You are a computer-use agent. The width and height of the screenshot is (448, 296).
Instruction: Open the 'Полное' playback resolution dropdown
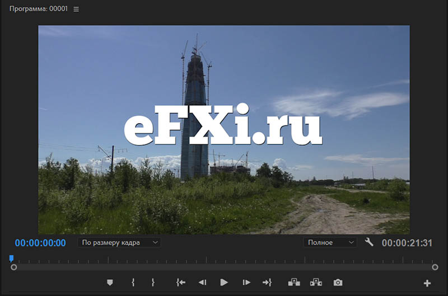pos(330,243)
